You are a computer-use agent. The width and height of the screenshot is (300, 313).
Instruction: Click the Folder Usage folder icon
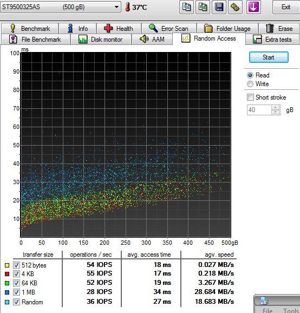(208, 28)
